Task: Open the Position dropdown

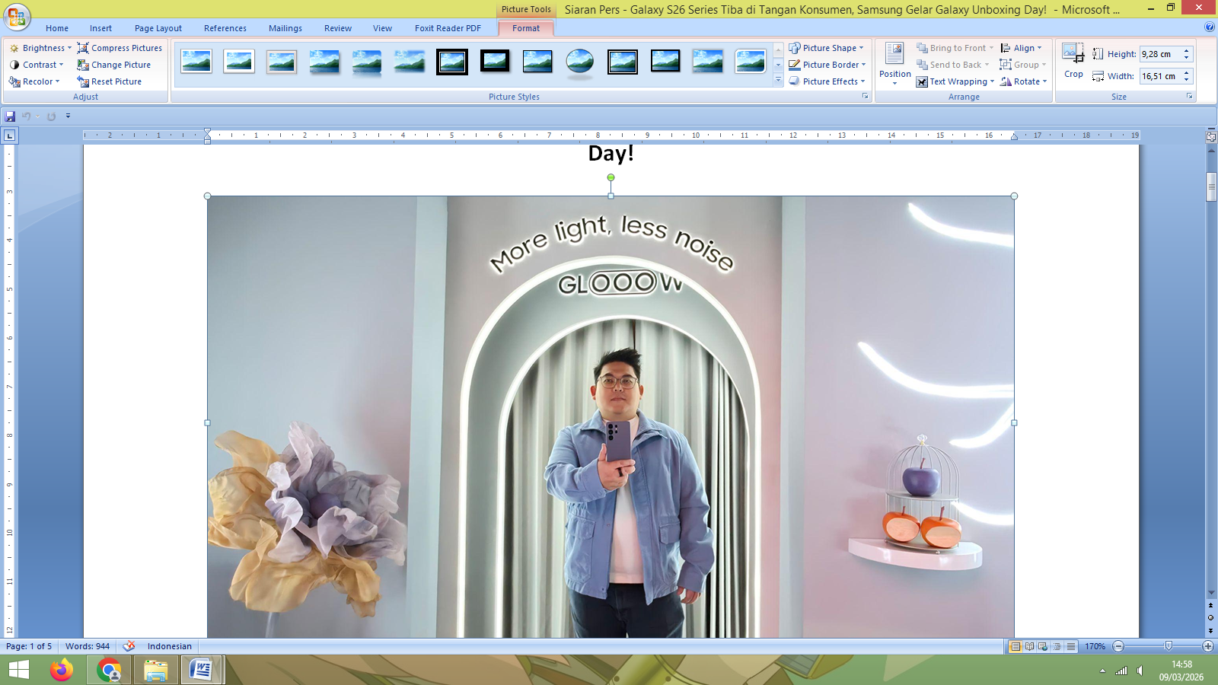Action: (894, 64)
